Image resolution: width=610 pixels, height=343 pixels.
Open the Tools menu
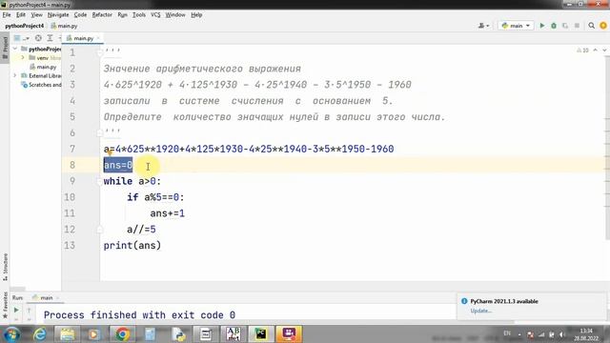139,15
